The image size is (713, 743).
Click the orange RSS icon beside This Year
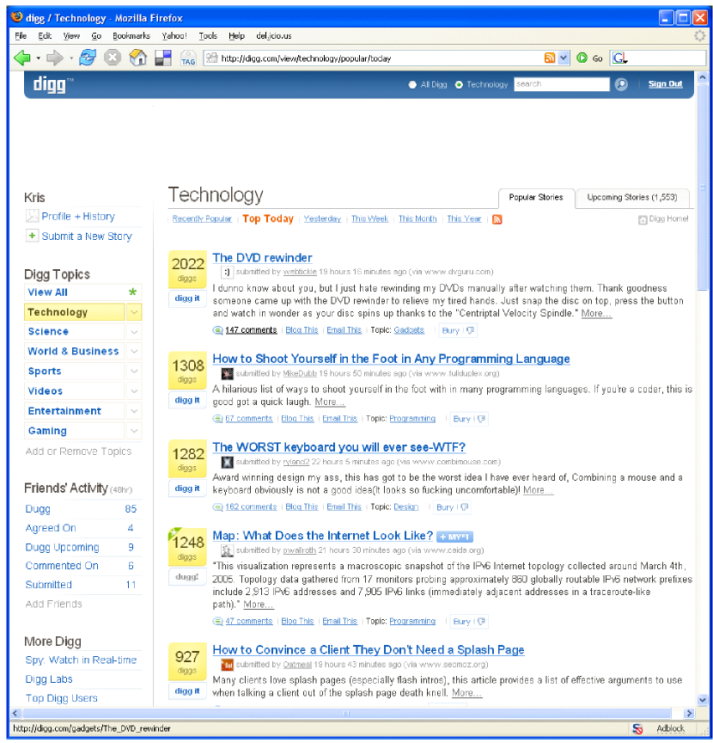coord(497,219)
